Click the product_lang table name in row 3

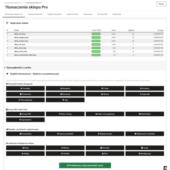tap(21, 41)
